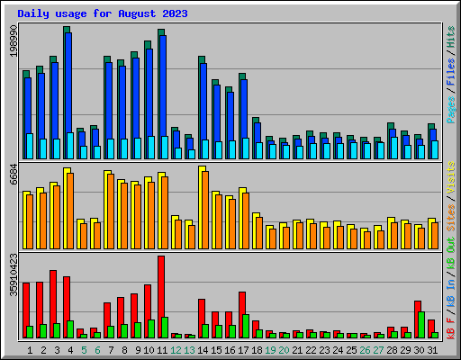This screenshot has height=360, width=461.
Task: Click the title 'Daily usage for August 2023'
Action: click(103, 13)
